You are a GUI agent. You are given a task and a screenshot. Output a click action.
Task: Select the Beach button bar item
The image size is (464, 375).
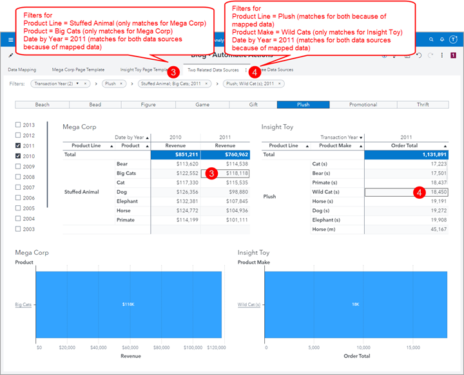tap(43, 105)
